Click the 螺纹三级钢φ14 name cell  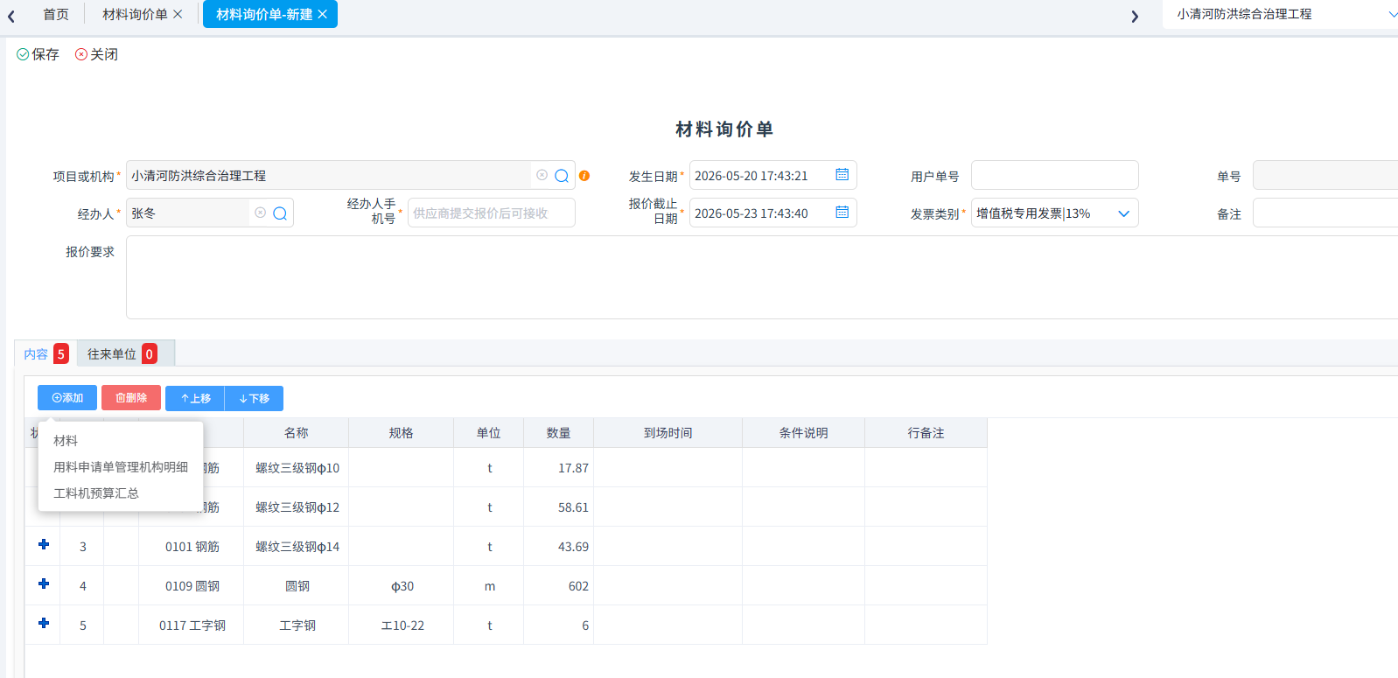[297, 547]
